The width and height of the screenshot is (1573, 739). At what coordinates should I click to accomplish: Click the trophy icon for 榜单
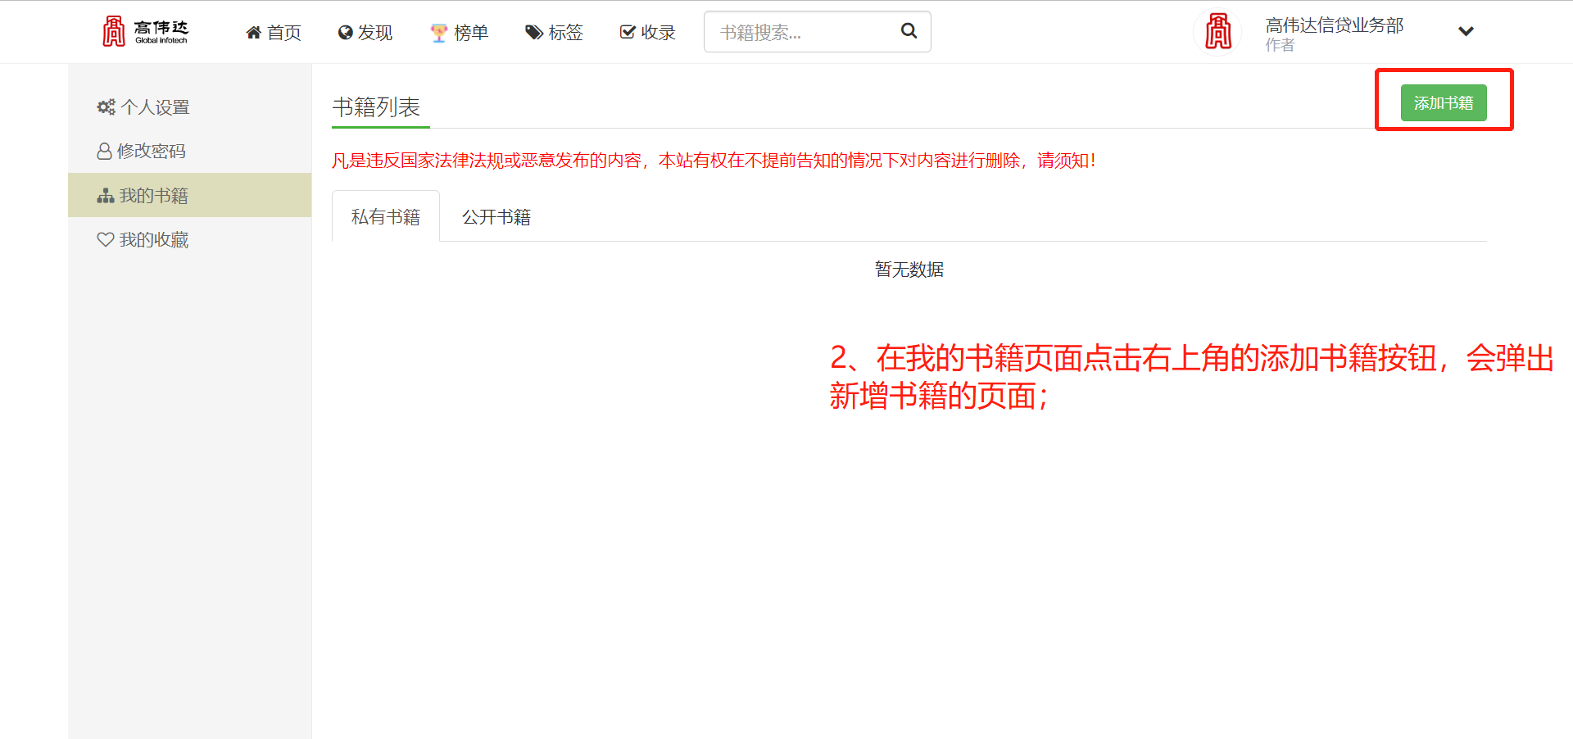tap(439, 33)
